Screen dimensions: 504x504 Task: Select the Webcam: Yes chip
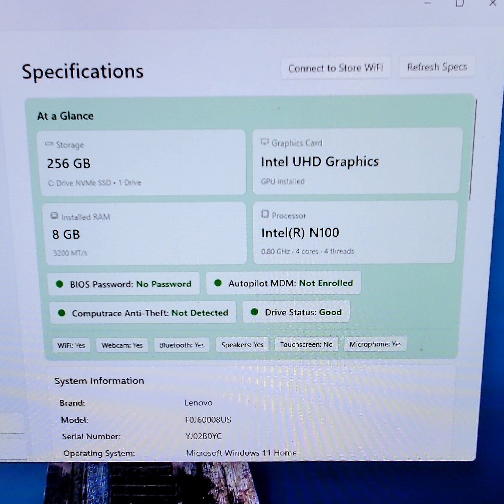(122, 345)
